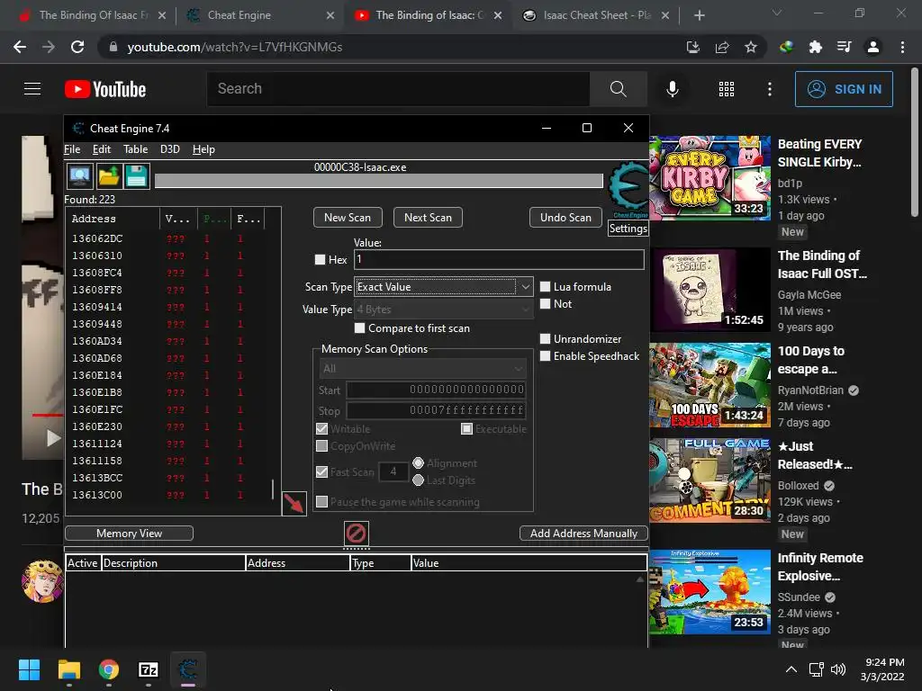The height and width of the screenshot is (691, 922).
Task: Open the Edit menu
Action: tap(102, 149)
